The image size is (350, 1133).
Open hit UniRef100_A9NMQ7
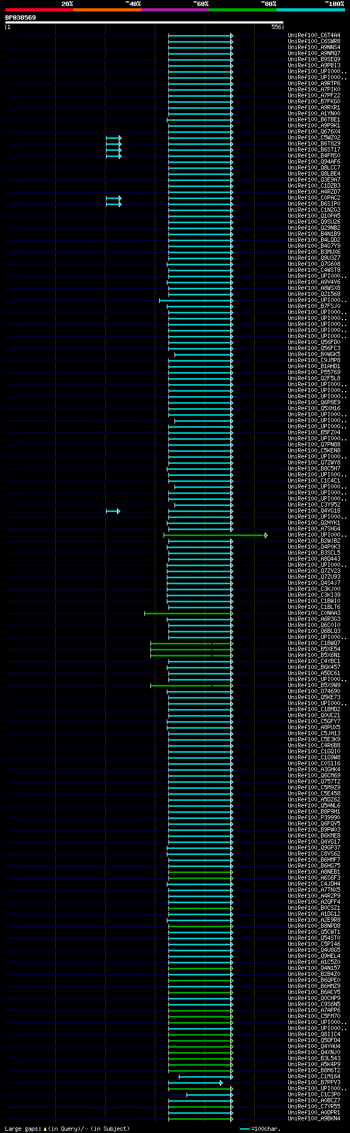click(314, 54)
